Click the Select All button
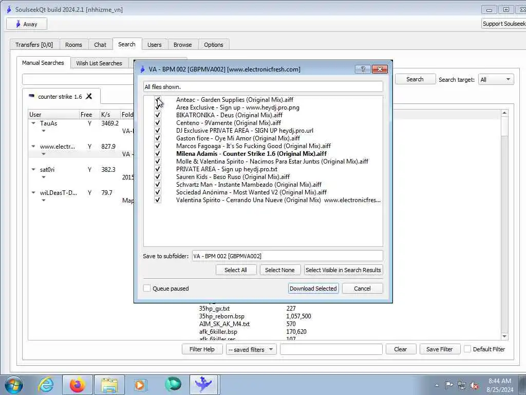 tap(235, 270)
